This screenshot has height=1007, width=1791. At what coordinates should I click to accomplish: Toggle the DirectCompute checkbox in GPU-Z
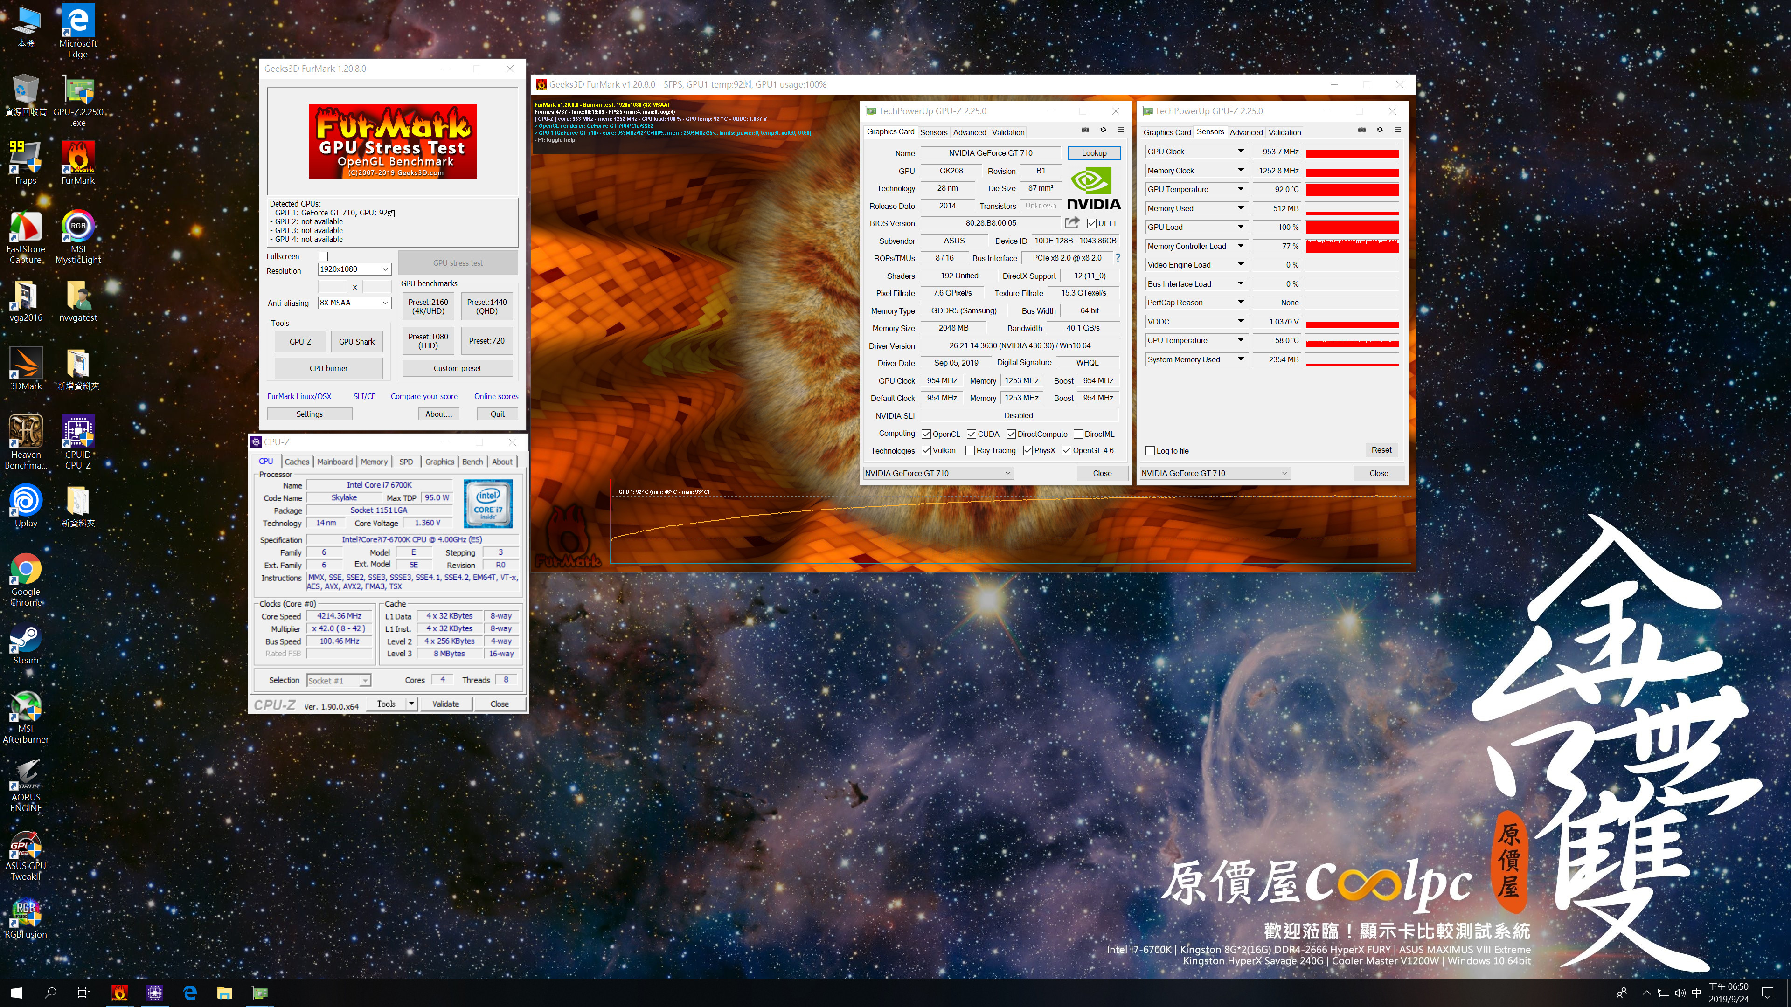click(1011, 434)
